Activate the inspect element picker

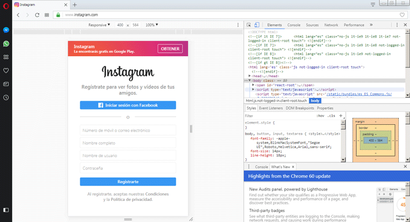pyautogui.click(x=249, y=25)
